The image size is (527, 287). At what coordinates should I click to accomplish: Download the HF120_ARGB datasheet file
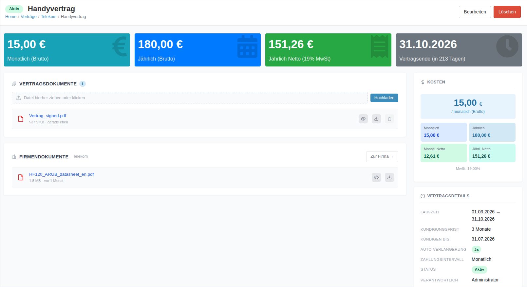[389, 177]
